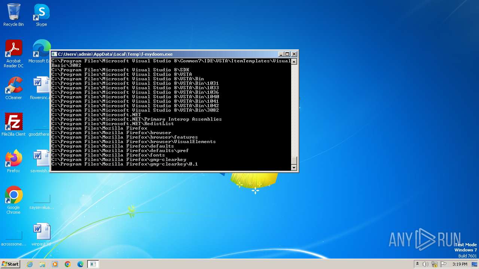
Task: Click the Visual Studio 8\SDK line
Action: point(120,70)
